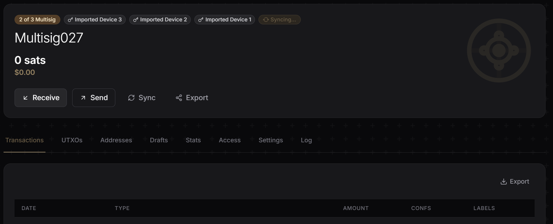The height and width of the screenshot is (224, 553).
Task: Click the arrow icon inside Receive
Action: [x=26, y=98]
